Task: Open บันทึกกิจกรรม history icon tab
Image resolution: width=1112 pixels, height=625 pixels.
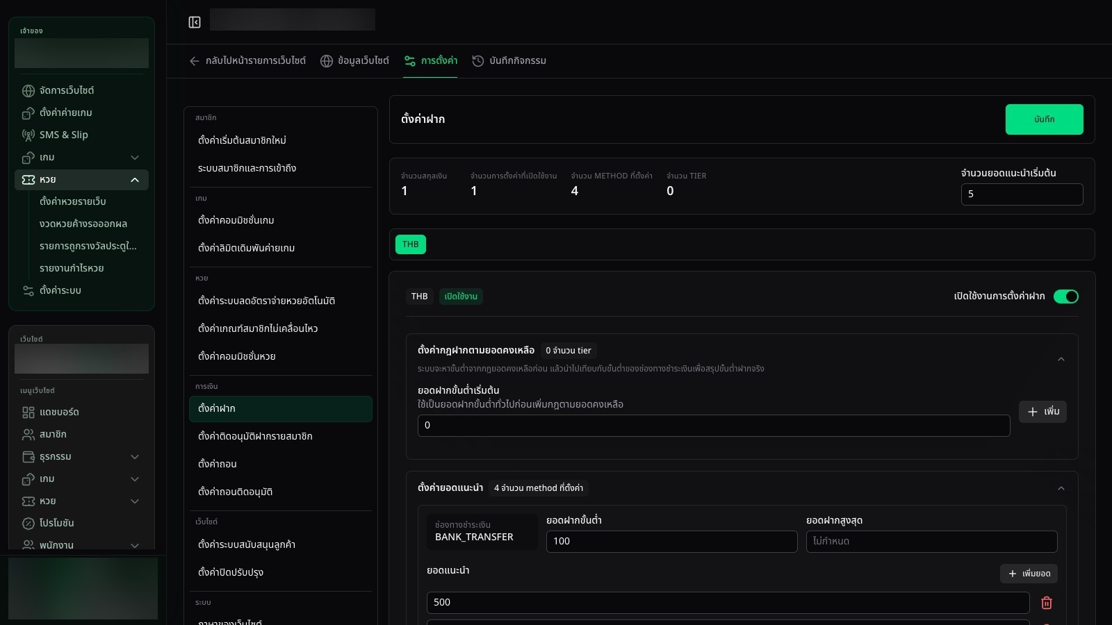Action: coord(509,61)
